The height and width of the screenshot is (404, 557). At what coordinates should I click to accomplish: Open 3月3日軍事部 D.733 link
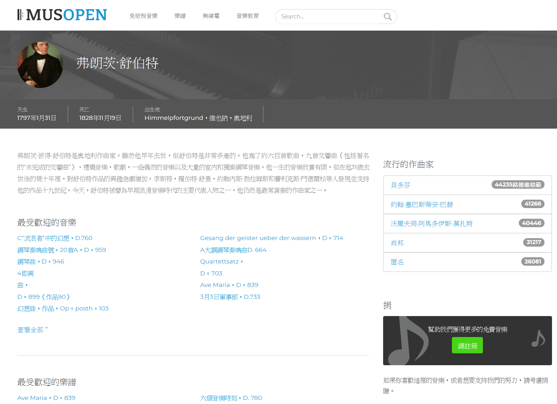point(230,297)
